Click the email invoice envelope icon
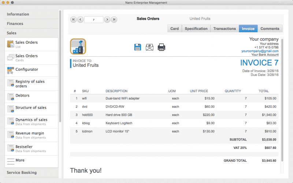 coord(149,47)
